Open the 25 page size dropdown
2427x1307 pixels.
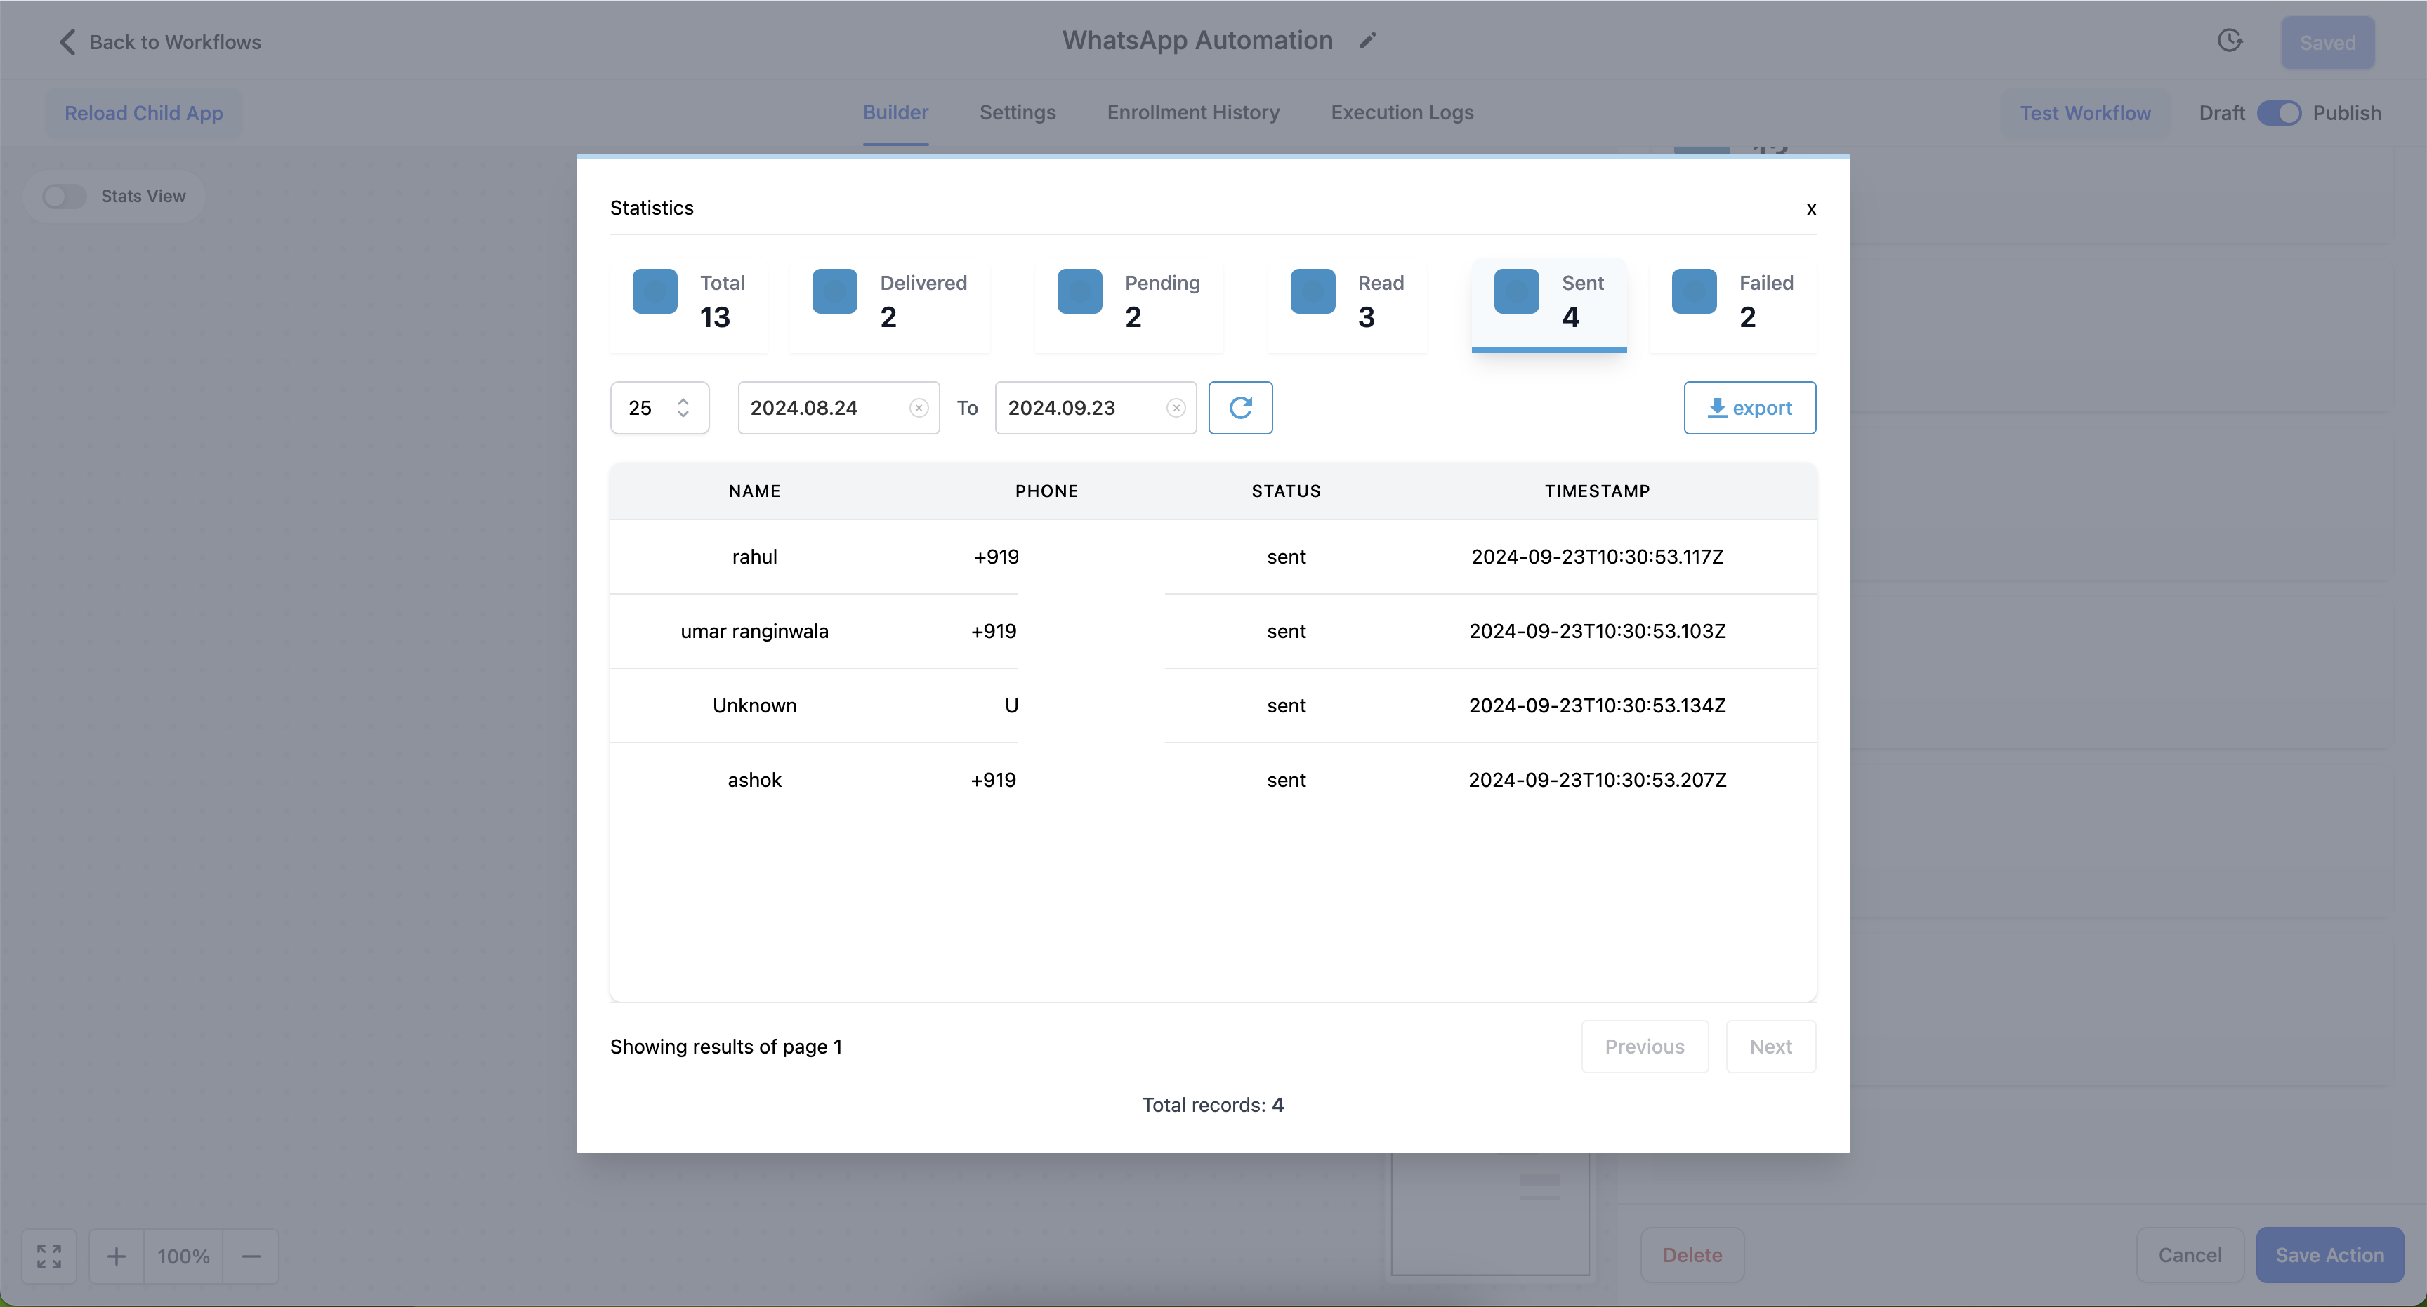click(x=659, y=408)
